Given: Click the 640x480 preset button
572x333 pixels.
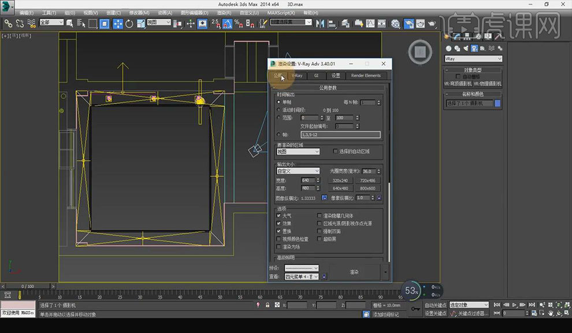Looking at the screenshot, I should [x=340, y=188].
